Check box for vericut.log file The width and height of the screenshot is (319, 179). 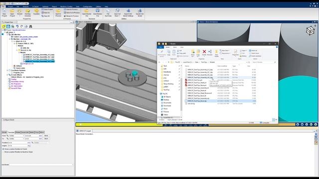[186, 103]
